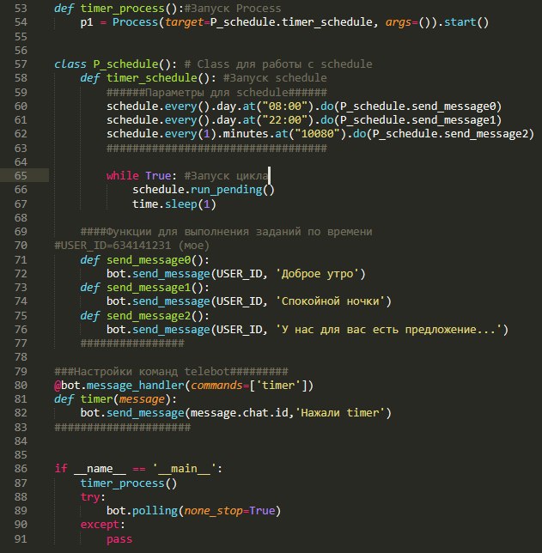The image size is (542, 553).
Task: Click the 'timer_schedule' function definition on line 58
Action: [152, 78]
